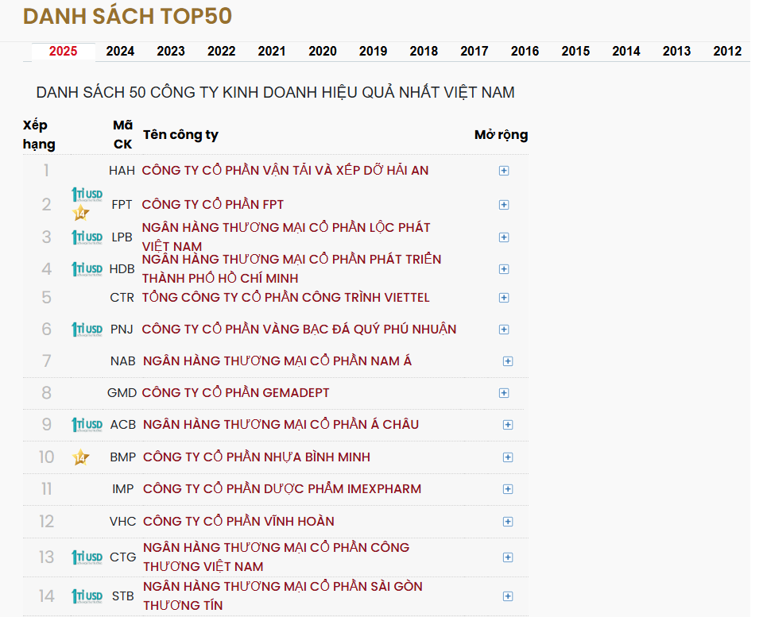763x617 pixels.
Task: Switch to the 2023 year tab
Action: click(171, 51)
